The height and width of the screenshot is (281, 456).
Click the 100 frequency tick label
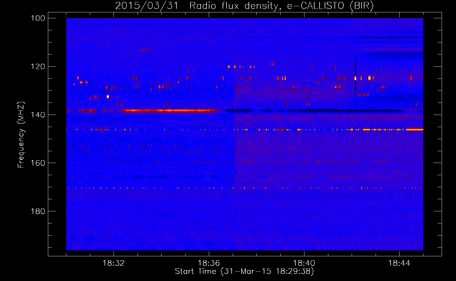(38, 18)
